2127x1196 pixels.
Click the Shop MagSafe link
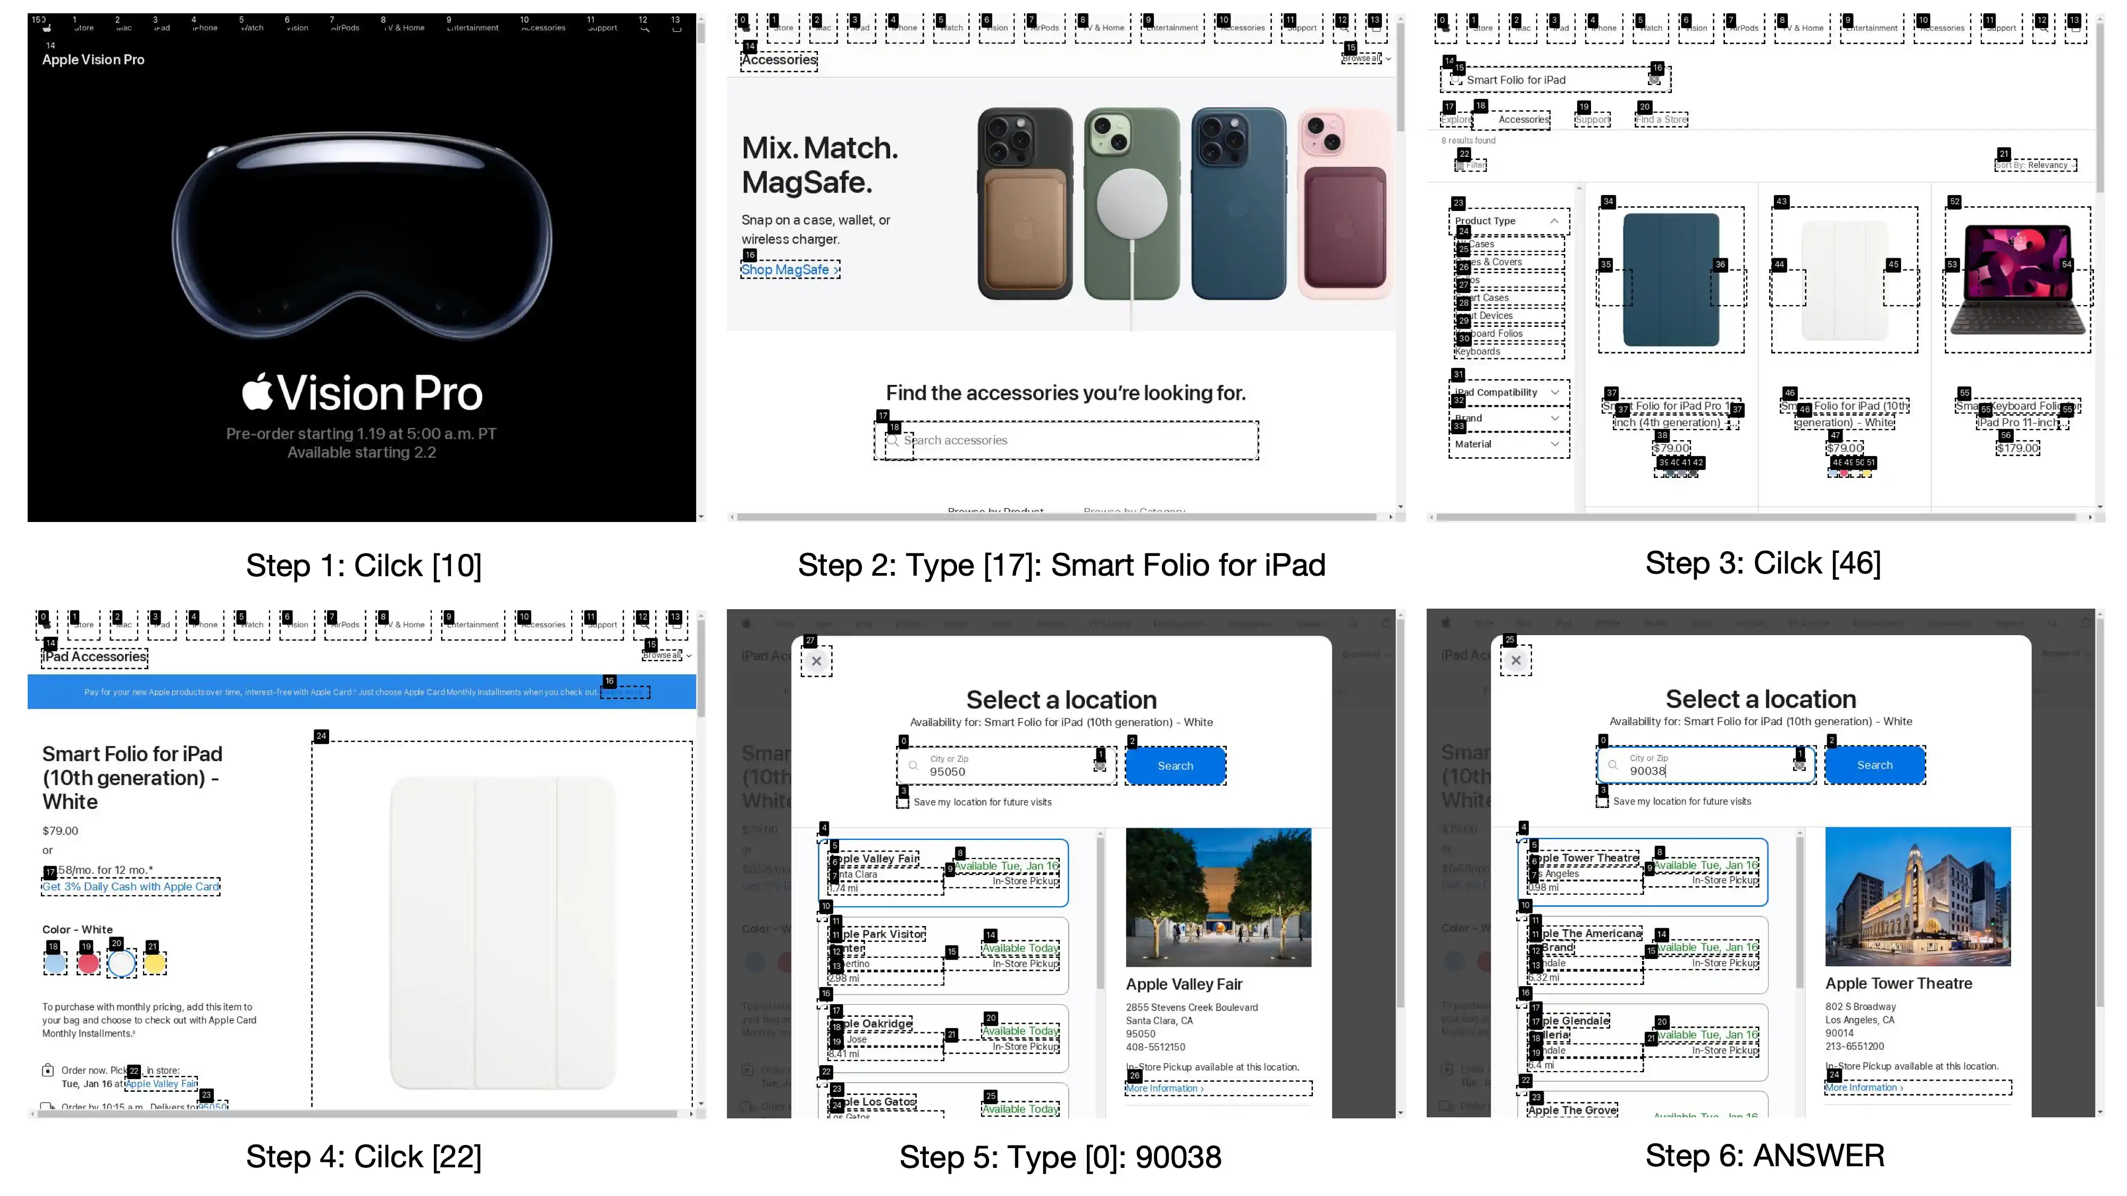pyautogui.click(x=790, y=270)
